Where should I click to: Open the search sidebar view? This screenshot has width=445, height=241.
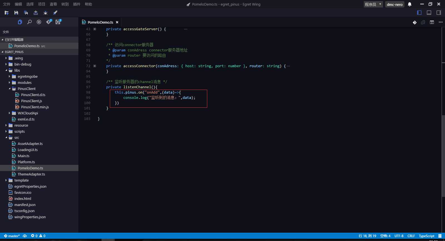(29, 22)
